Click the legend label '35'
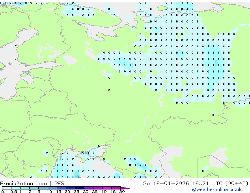250x193 pixels. 95,191
